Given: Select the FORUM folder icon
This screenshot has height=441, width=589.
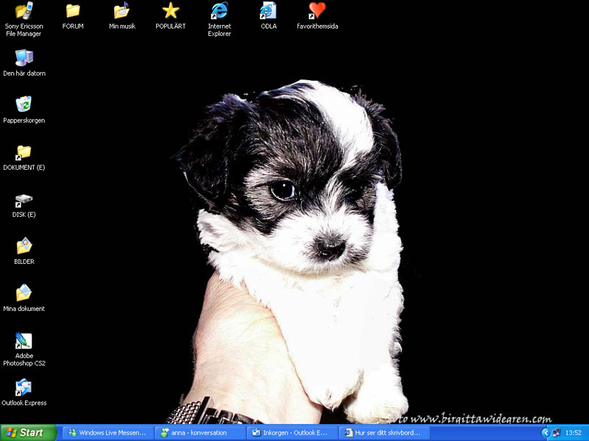Looking at the screenshot, I should 73,11.
